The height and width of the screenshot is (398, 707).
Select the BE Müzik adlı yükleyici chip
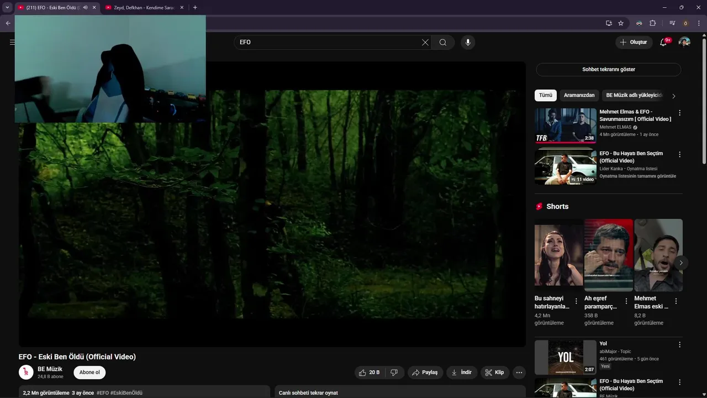click(634, 95)
